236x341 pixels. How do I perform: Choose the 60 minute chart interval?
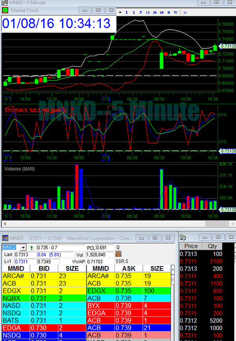point(162,12)
